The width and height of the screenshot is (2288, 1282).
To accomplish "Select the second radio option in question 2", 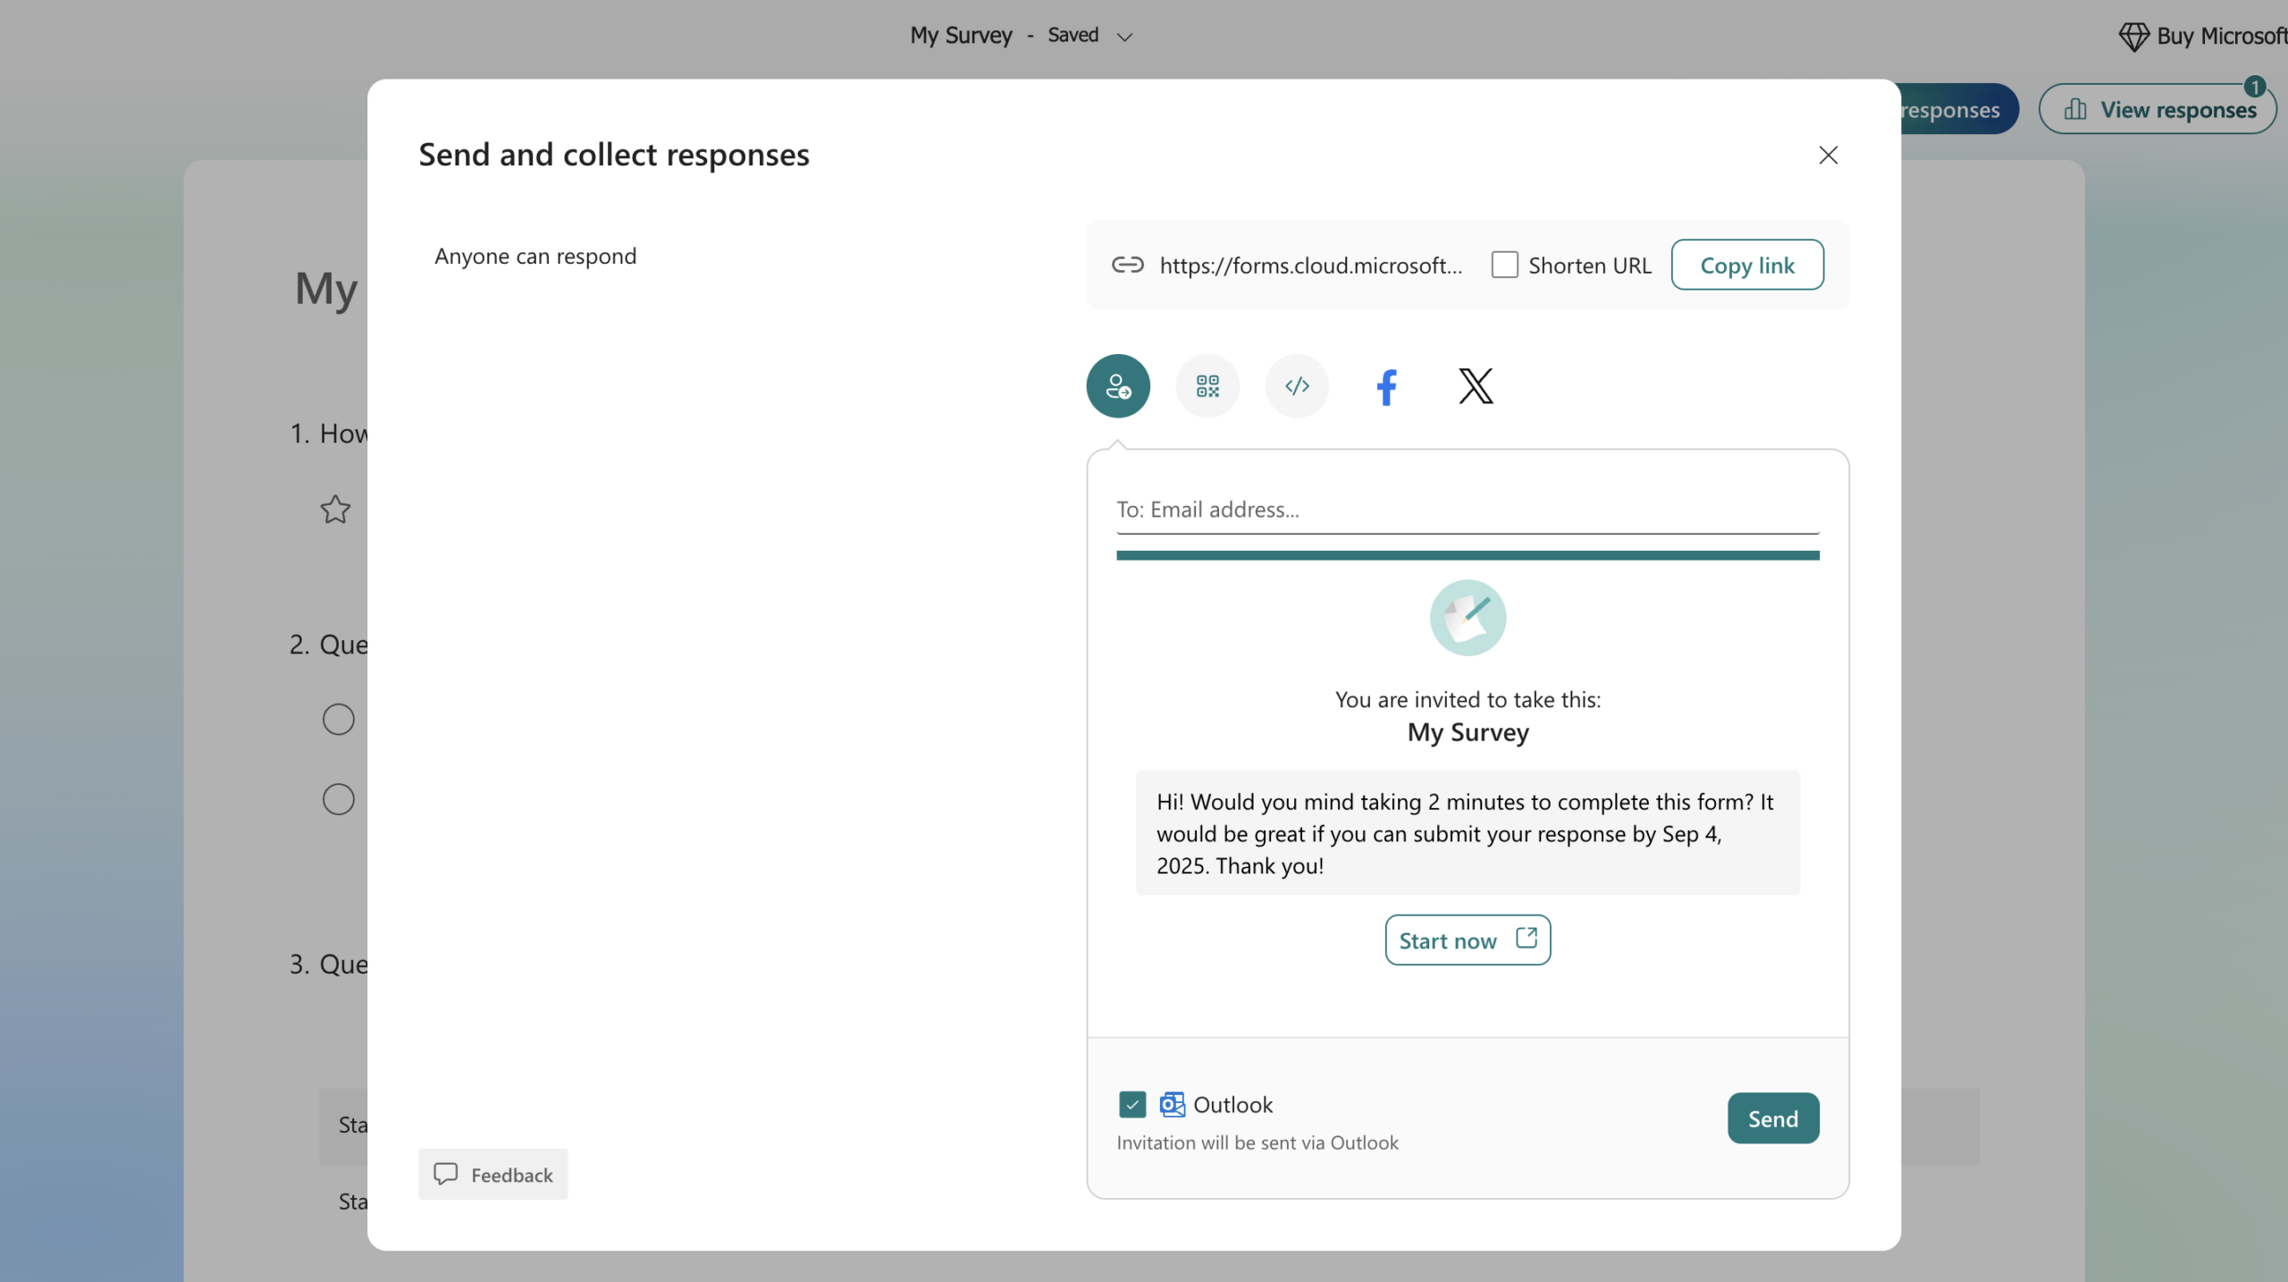I will (x=337, y=798).
